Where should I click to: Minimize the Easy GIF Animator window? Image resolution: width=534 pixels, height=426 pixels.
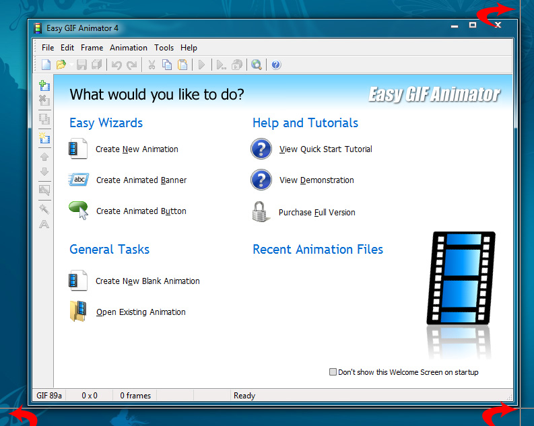tap(455, 26)
